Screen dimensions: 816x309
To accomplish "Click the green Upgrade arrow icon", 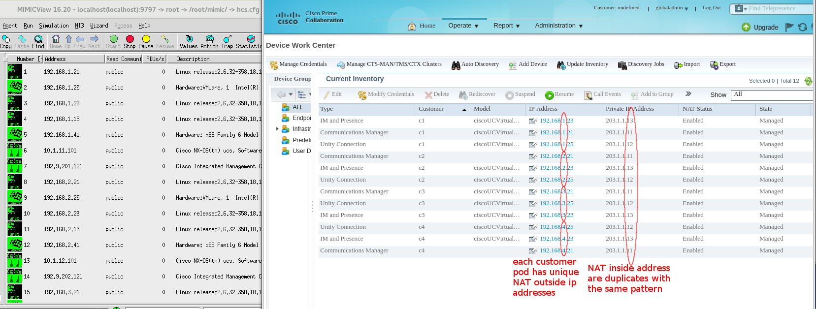I will pos(746,27).
